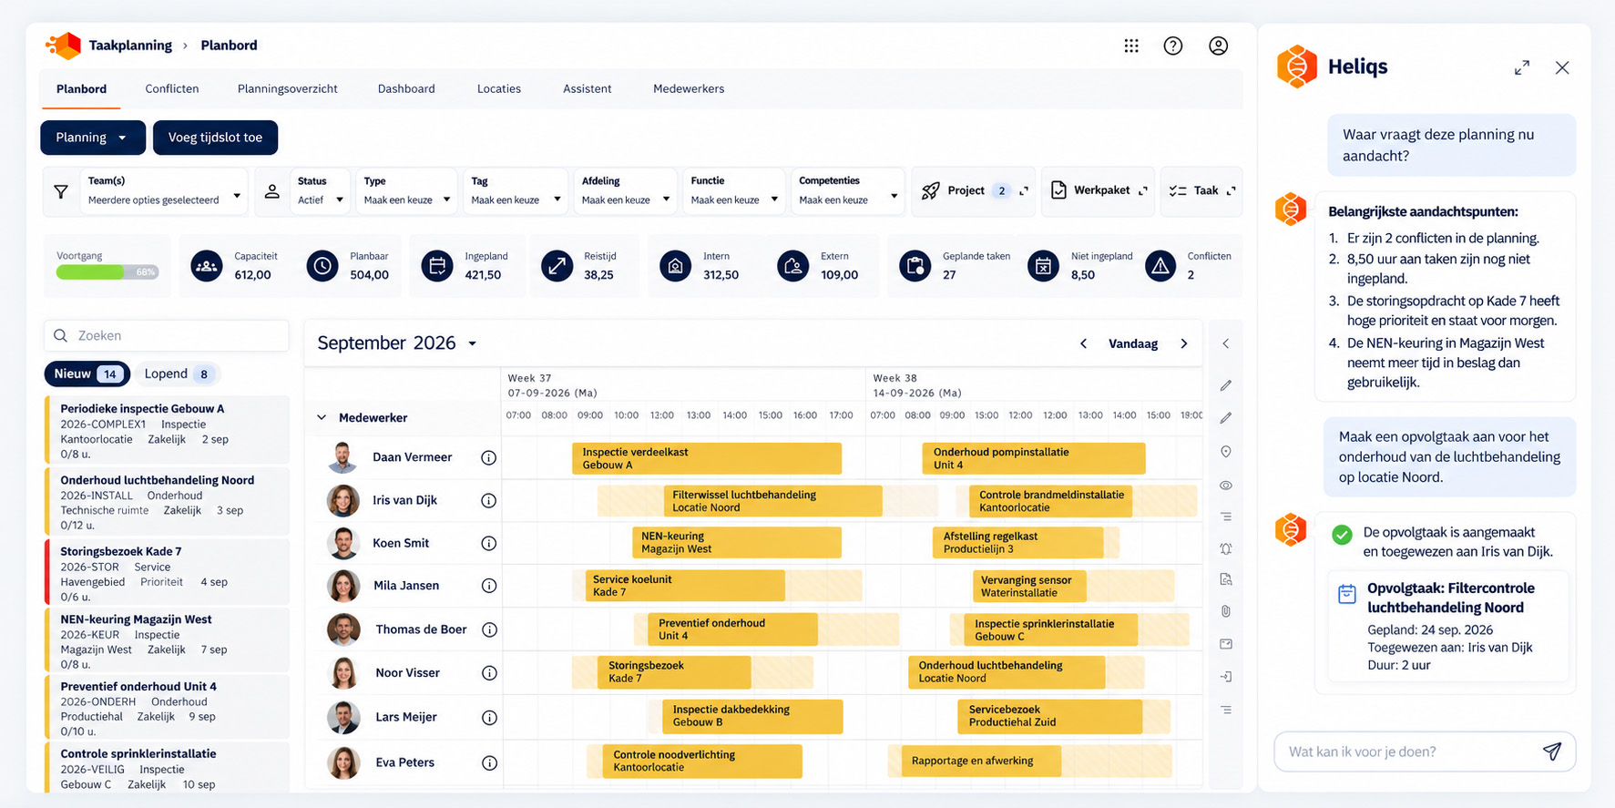The height and width of the screenshot is (808, 1615).
Task: Open the apps grid menu
Action: pyautogui.click(x=1131, y=46)
